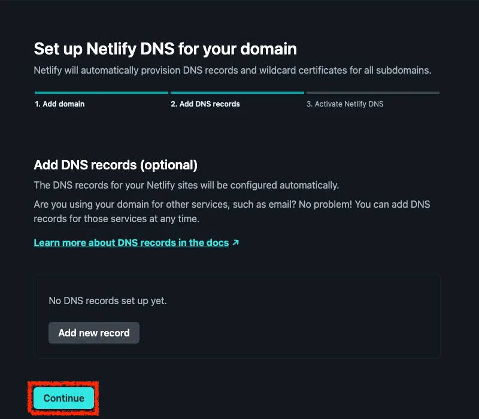479x419 pixels.
Task: Click the Add DNS records progress segment
Action: [x=237, y=93]
